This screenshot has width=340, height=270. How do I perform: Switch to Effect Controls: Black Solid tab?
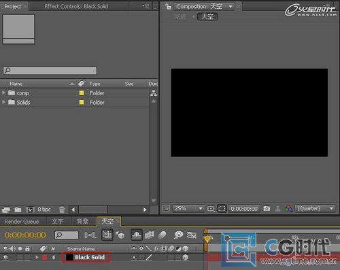pos(76,6)
